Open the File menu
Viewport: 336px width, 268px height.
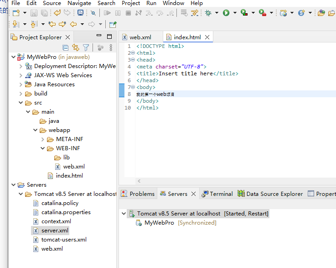coord(16,3)
